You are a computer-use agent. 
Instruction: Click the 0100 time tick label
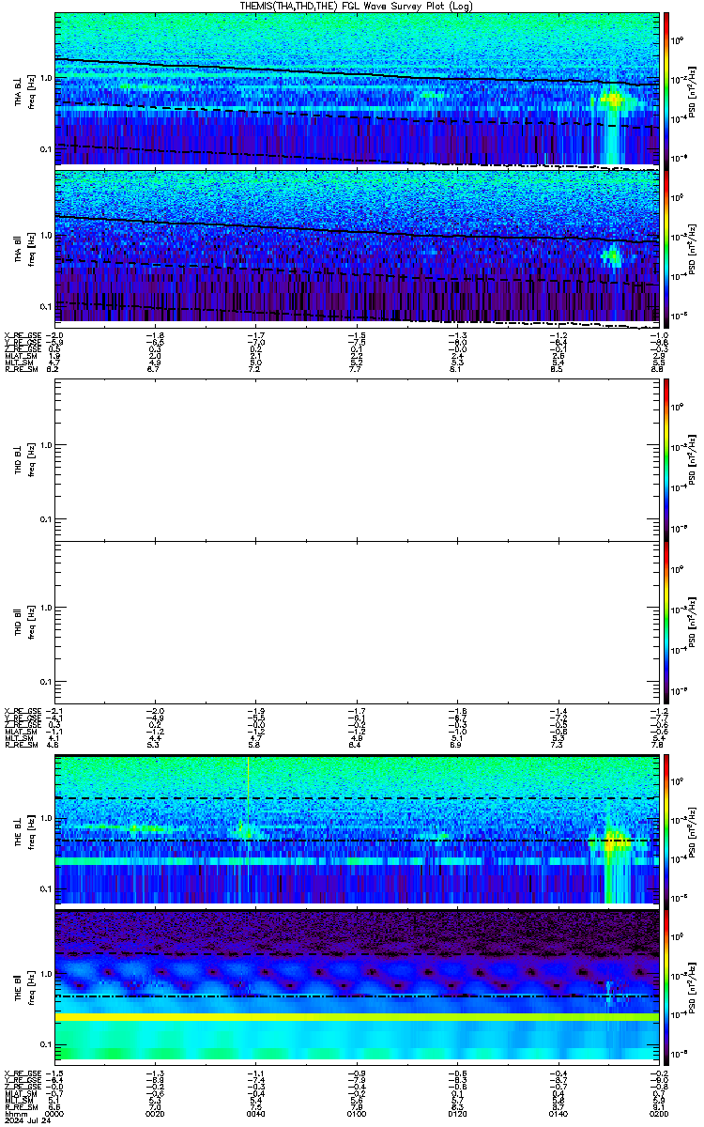[357, 1113]
